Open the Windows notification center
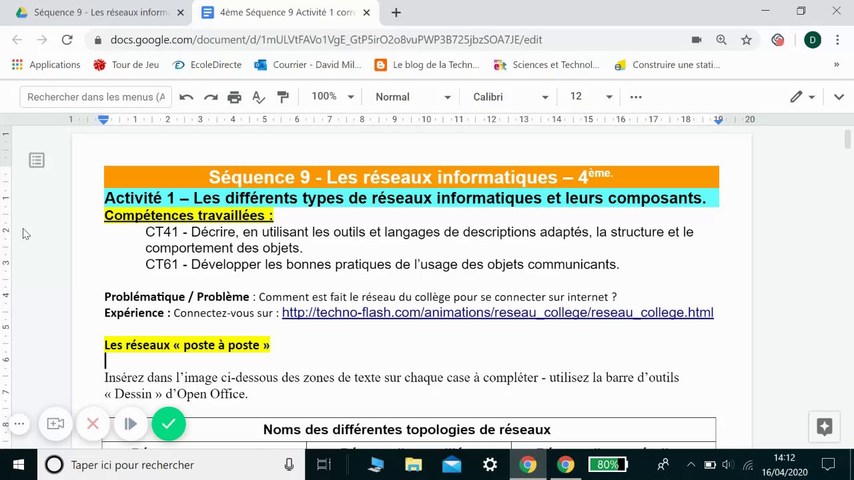 click(x=828, y=465)
